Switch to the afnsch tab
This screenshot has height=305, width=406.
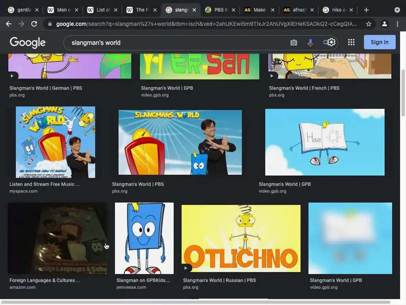point(299,10)
